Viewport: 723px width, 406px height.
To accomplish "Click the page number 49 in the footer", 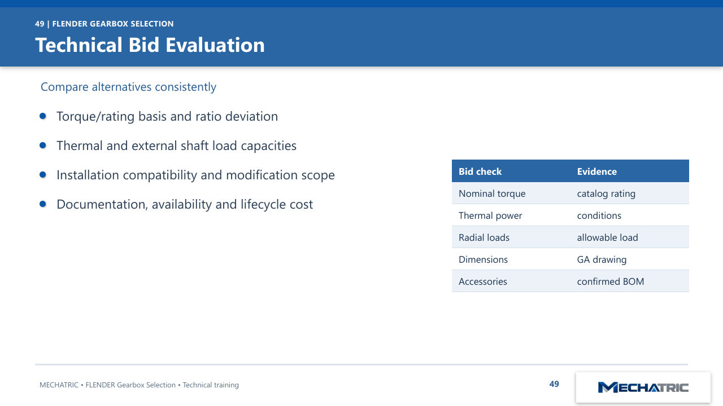I will point(554,384).
